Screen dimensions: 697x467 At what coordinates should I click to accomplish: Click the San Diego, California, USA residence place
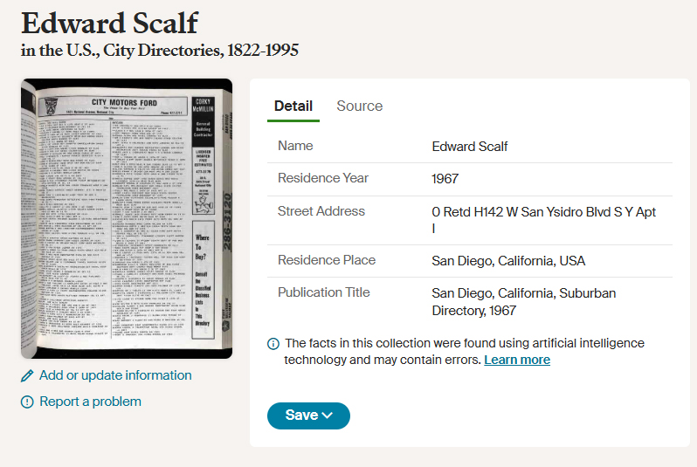click(508, 261)
